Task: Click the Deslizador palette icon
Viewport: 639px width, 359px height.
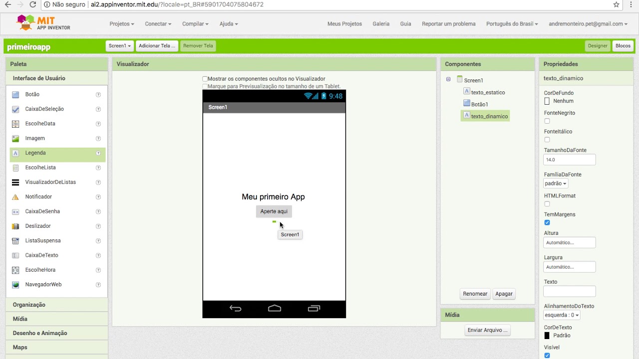Action: [15, 226]
